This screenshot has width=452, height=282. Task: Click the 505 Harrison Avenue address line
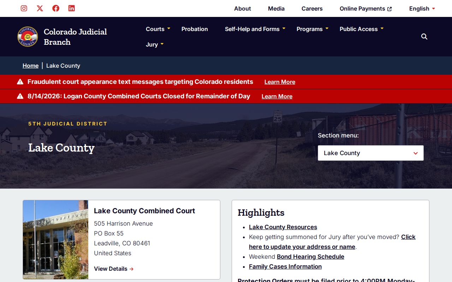[123, 223]
